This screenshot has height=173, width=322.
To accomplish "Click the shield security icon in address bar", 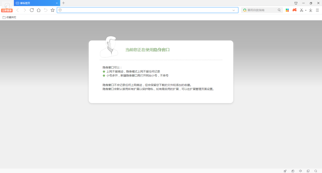I will (60, 10).
